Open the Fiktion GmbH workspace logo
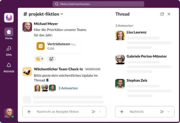 pos(9,18)
